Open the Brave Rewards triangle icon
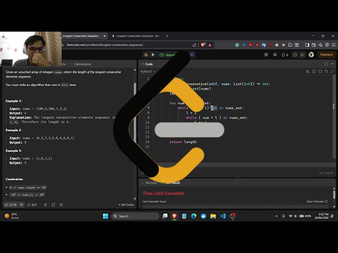The image size is (338, 253). tap(210, 45)
